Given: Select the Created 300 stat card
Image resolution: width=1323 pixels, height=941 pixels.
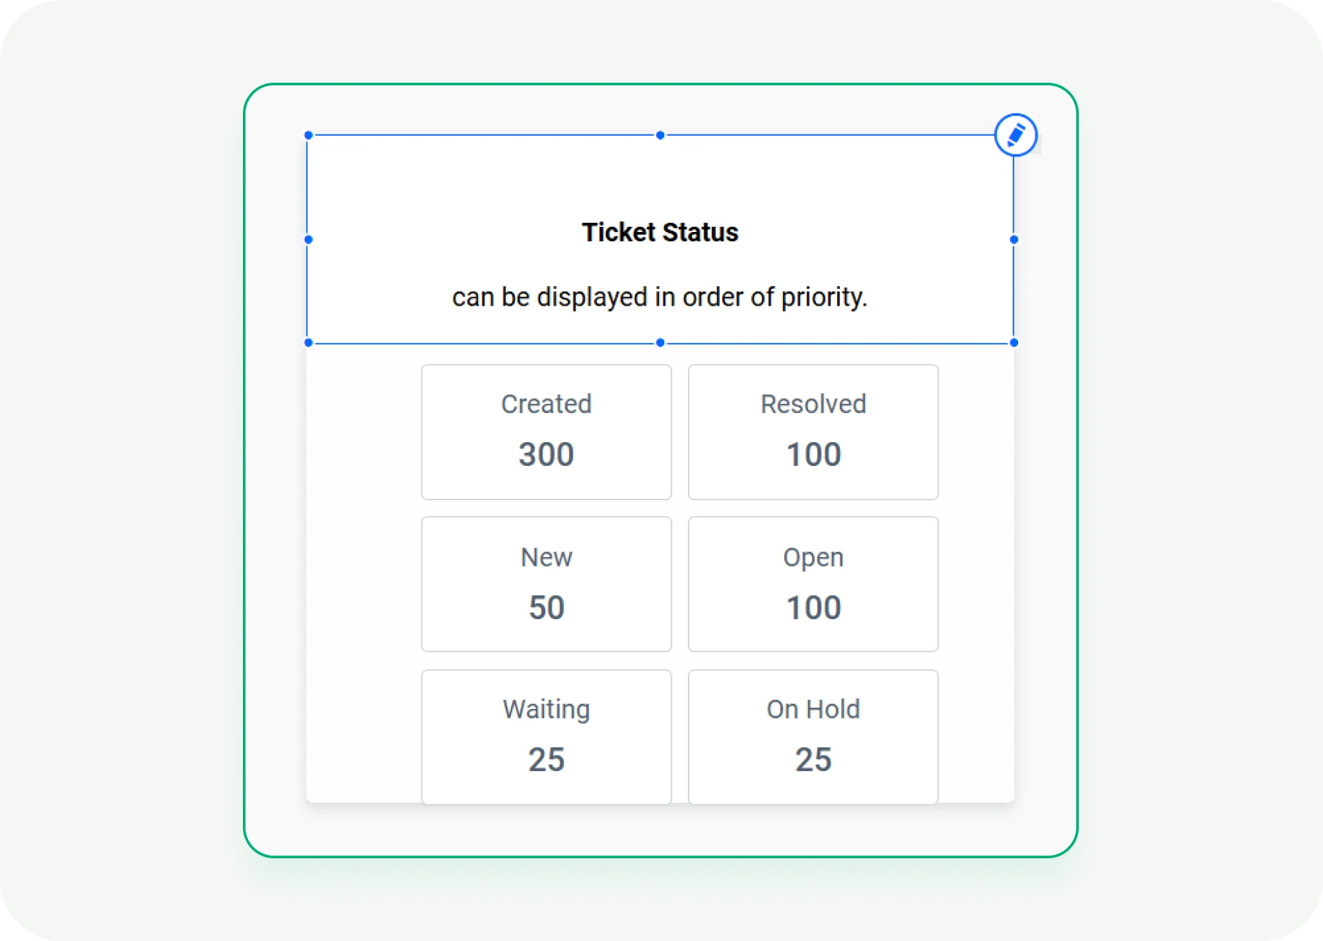Looking at the screenshot, I should click(x=547, y=432).
